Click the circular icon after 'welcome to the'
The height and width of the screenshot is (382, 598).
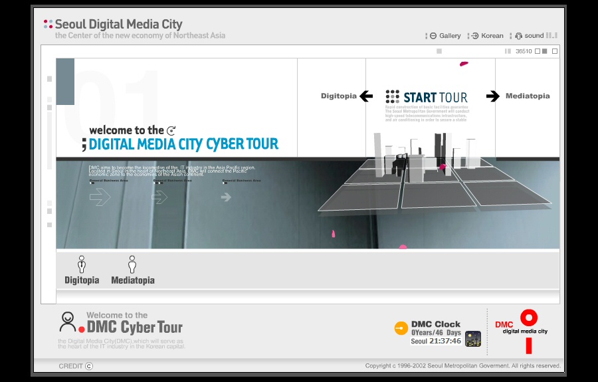point(171,131)
